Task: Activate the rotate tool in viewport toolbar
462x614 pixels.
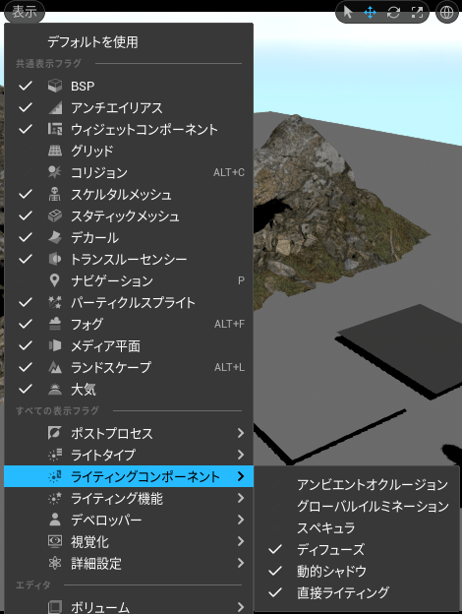Action: (393, 13)
